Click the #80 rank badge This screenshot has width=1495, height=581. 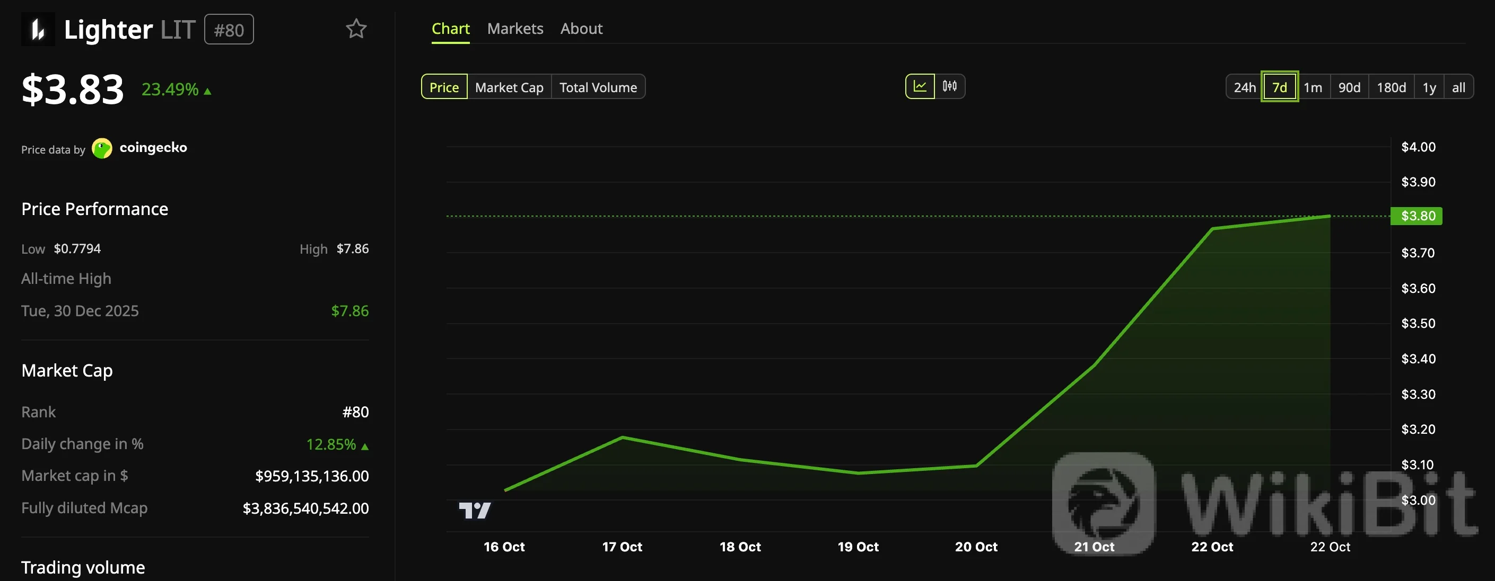[x=229, y=30]
